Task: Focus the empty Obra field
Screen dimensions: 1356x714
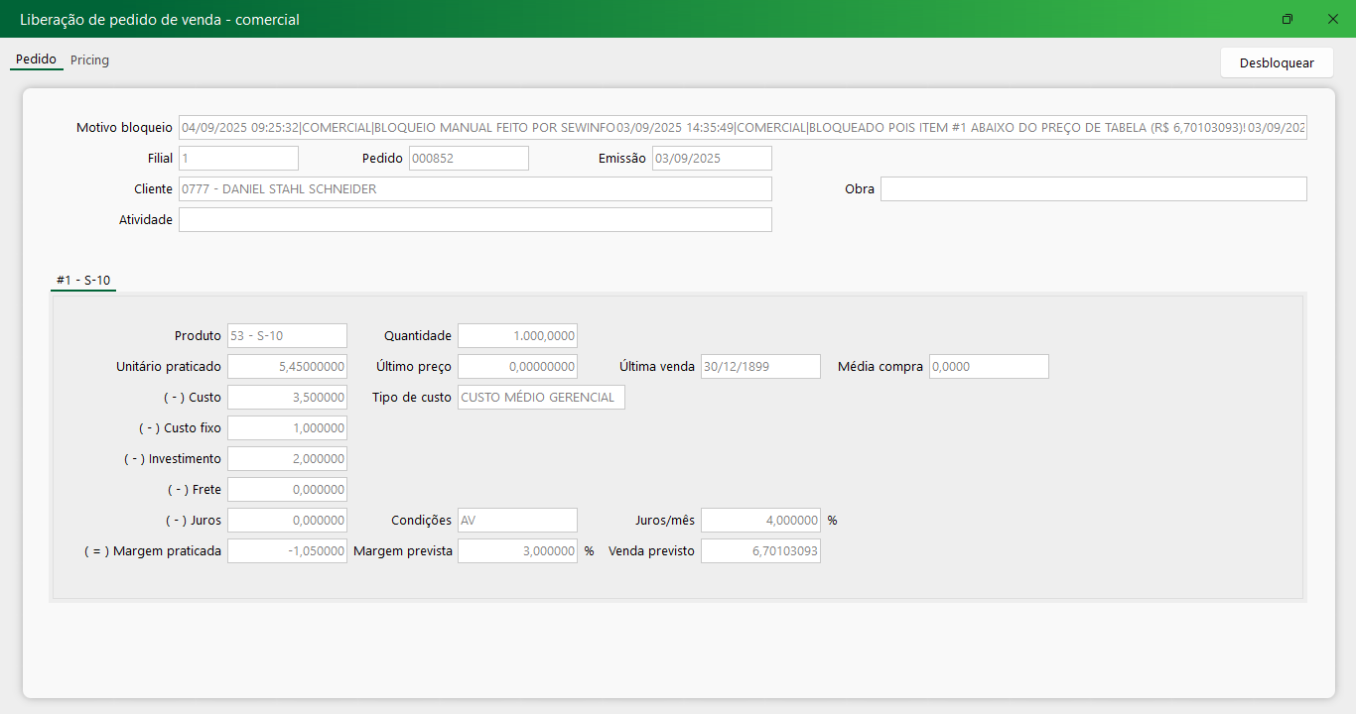Action: click(1093, 189)
